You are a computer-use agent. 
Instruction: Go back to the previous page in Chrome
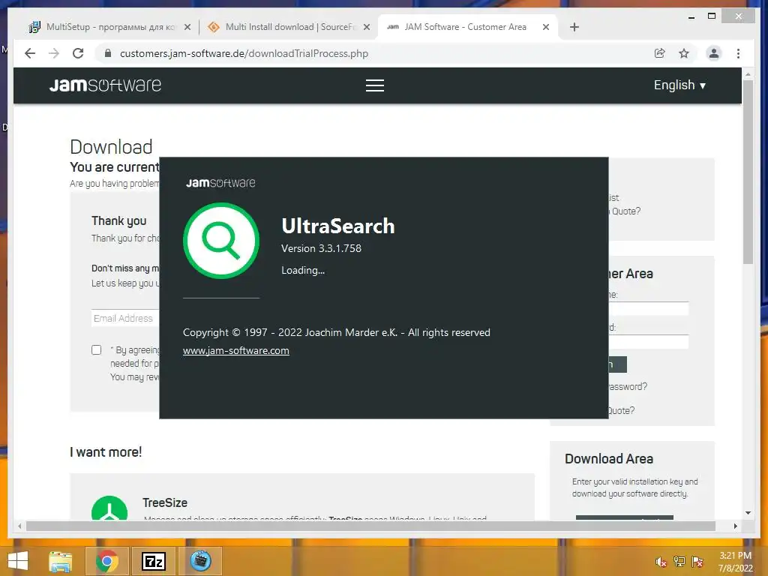pyautogui.click(x=30, y=53)
